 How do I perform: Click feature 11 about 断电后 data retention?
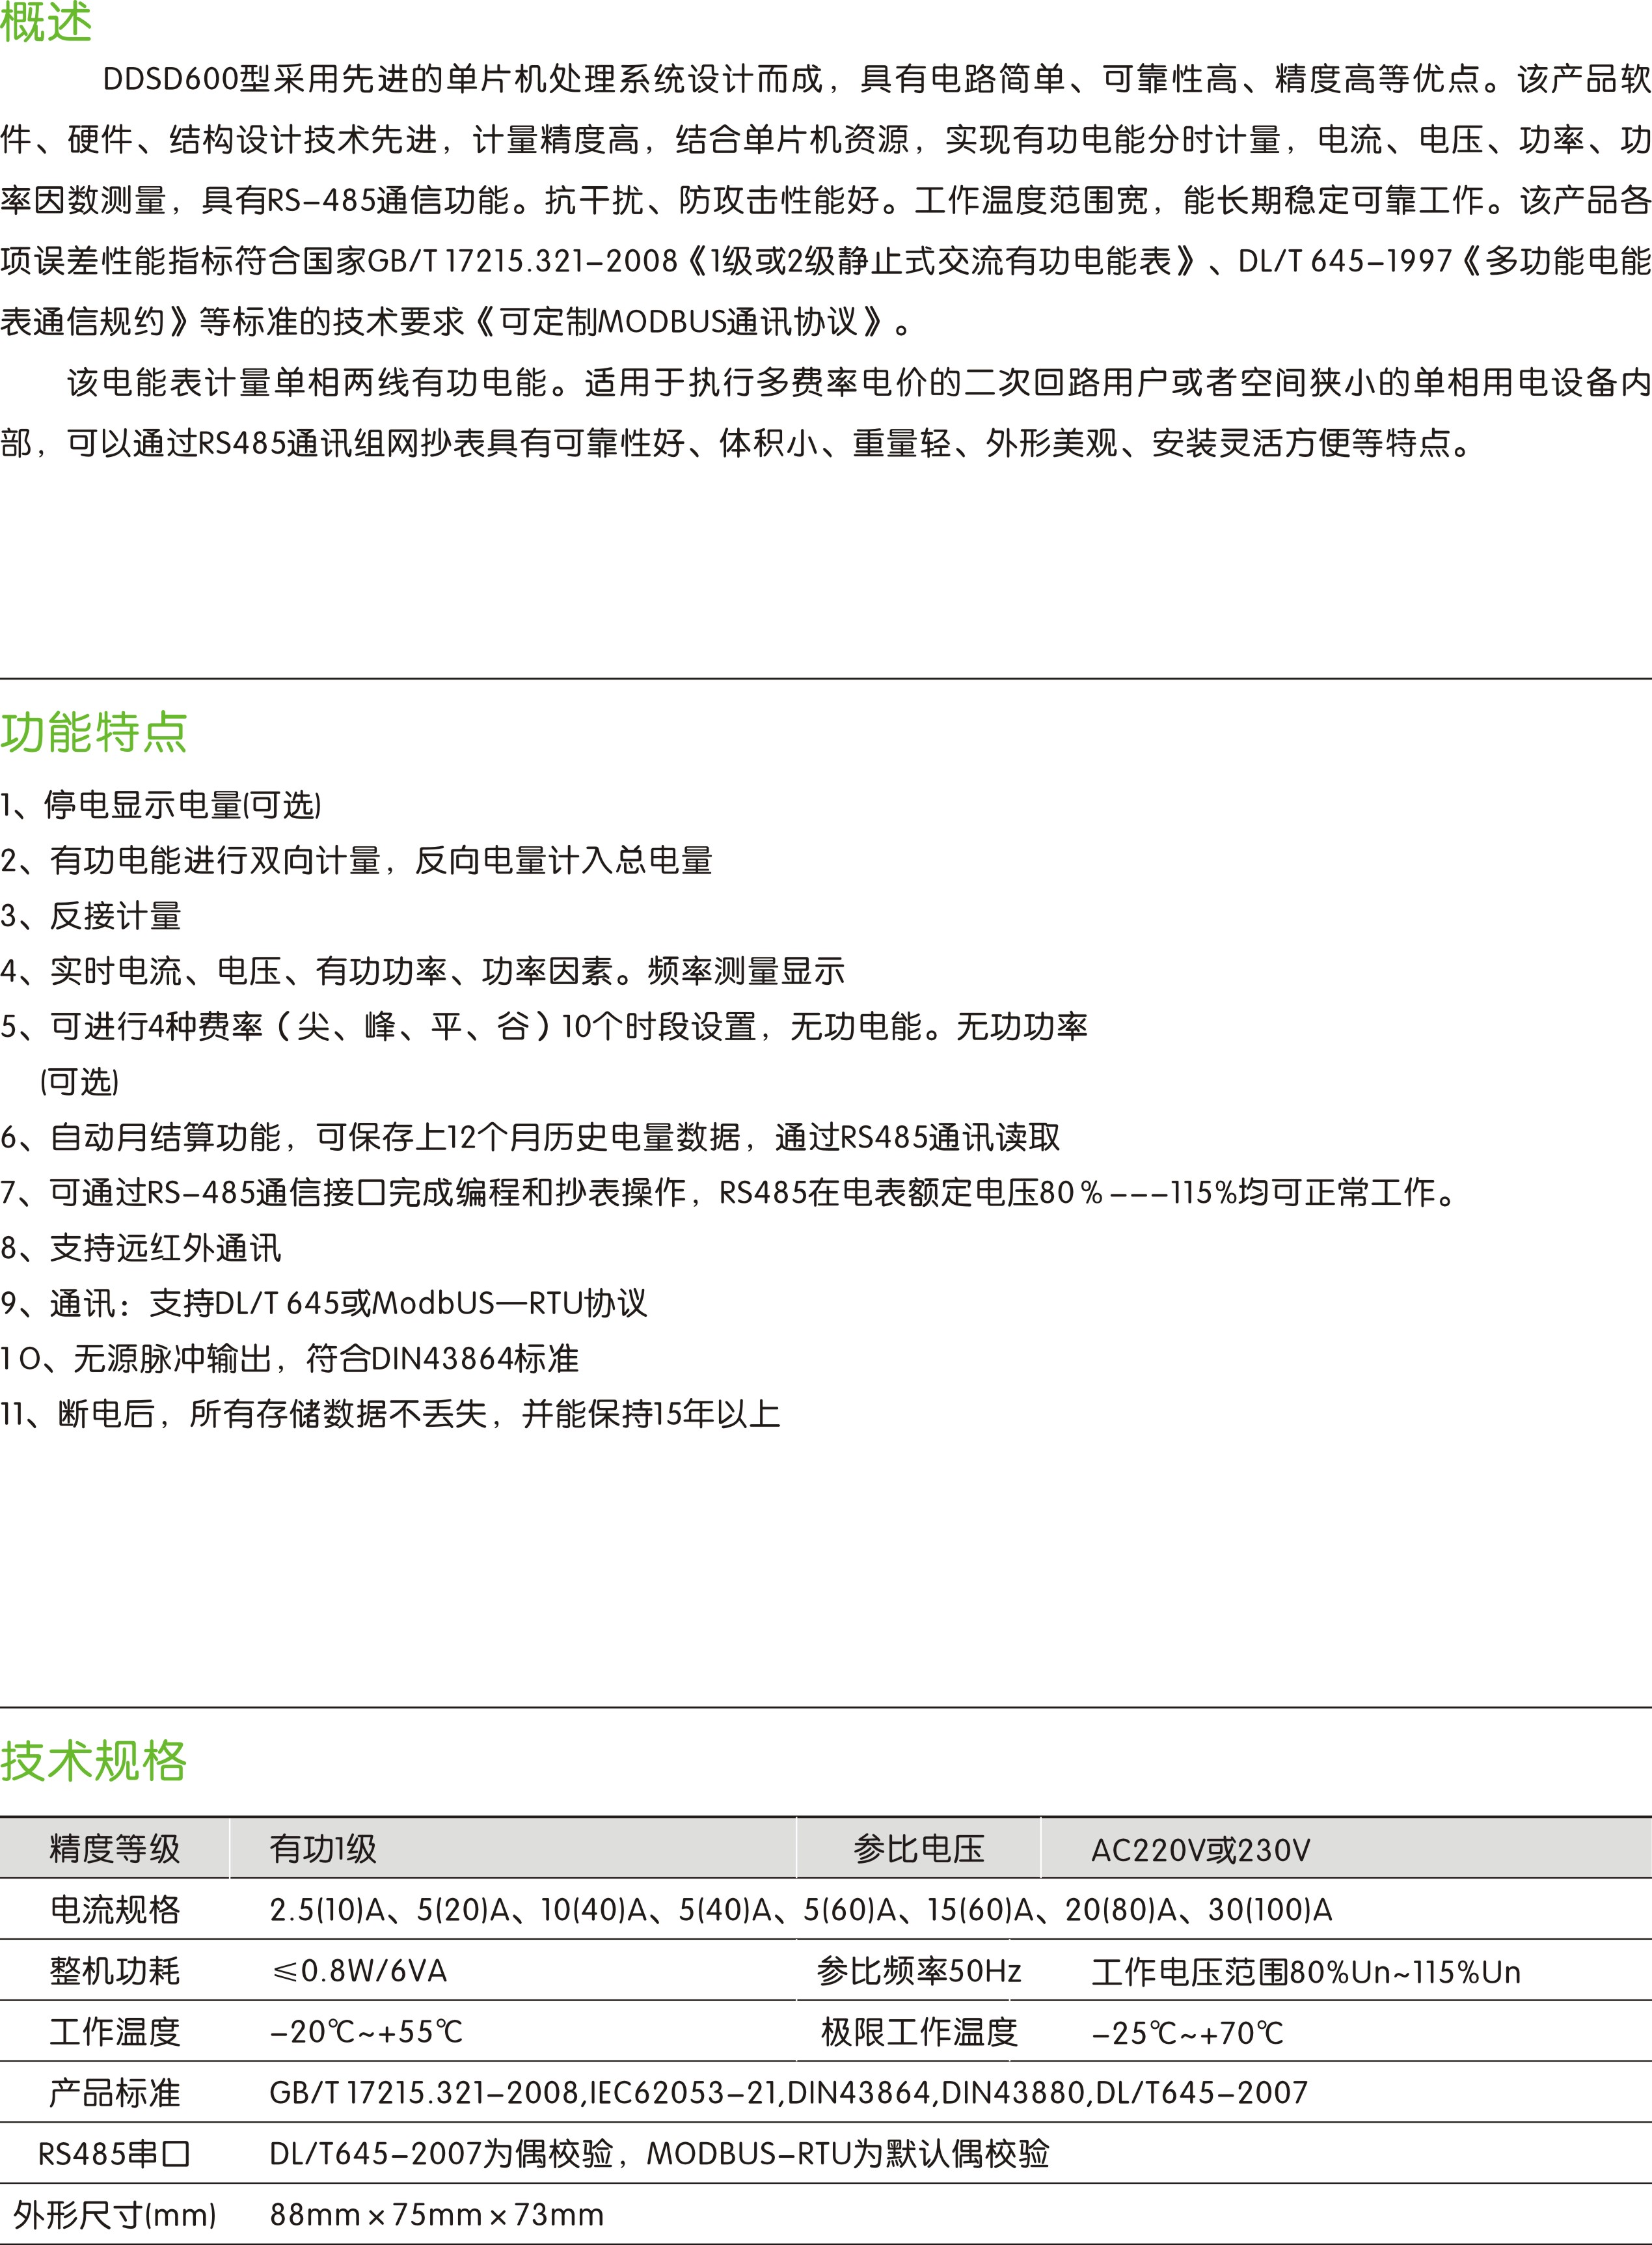click(390, 1414)
